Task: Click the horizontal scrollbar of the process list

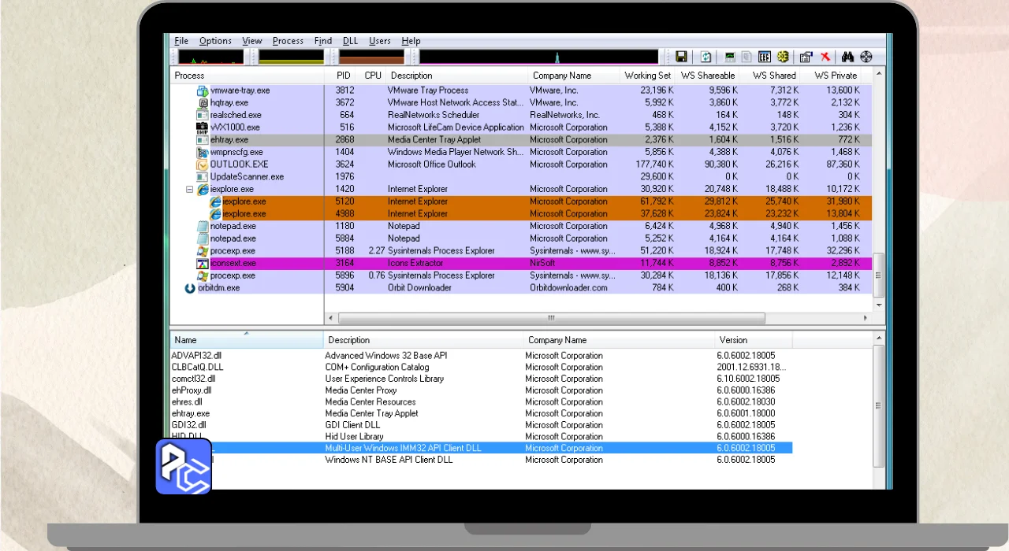Action: pyautogui.click(x=550, y=319)
